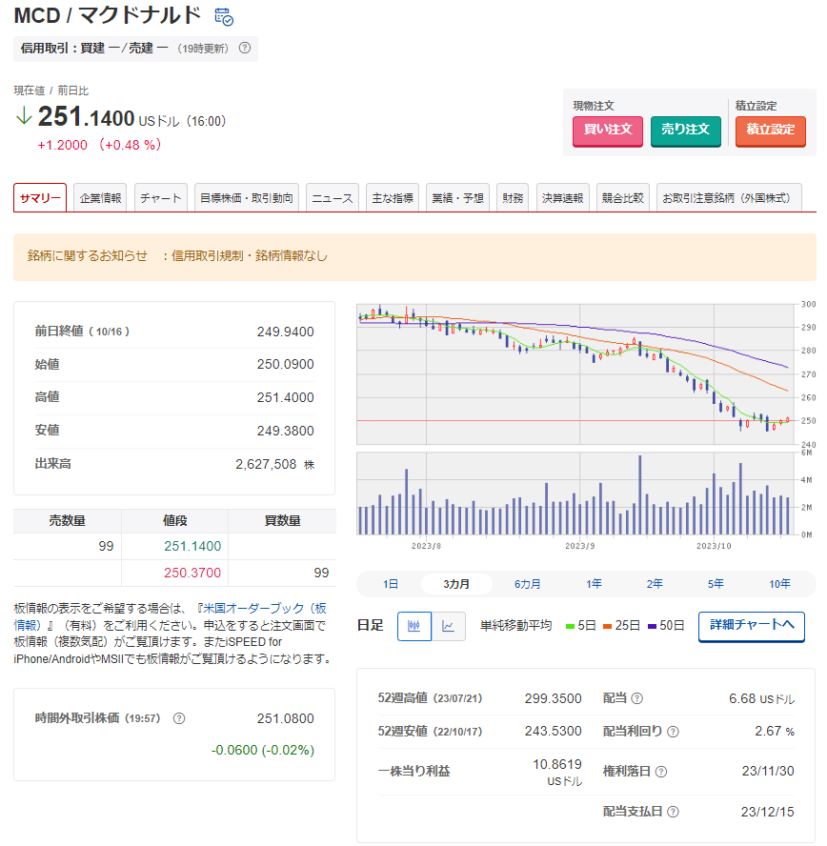
Task: Open help icon next to 配当利回り
Action: pyautogui.click(x=673, y=732)
